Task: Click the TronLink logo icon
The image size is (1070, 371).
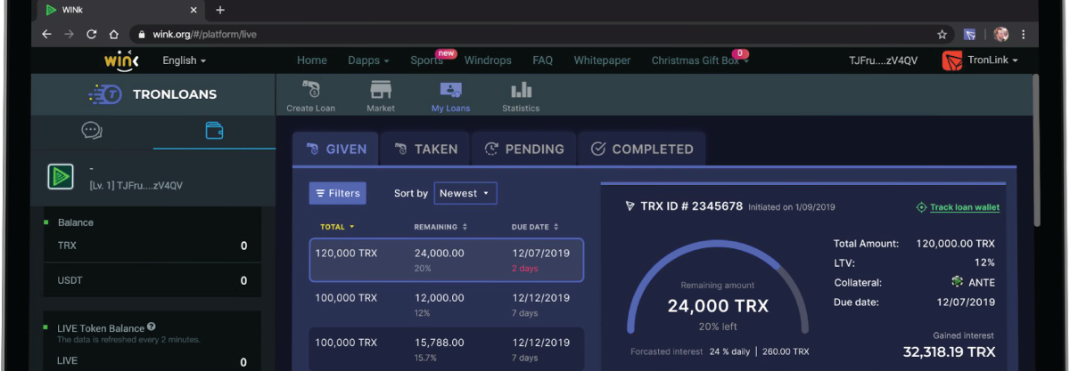Action: pos(952,60)
